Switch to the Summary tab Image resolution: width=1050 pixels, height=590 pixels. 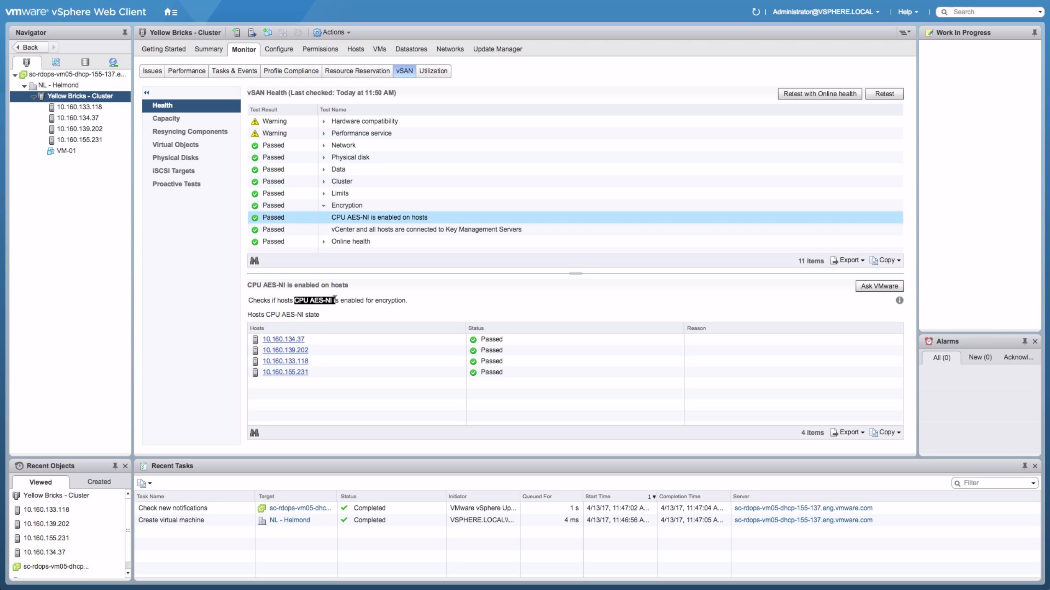click(x=208, y=49)
